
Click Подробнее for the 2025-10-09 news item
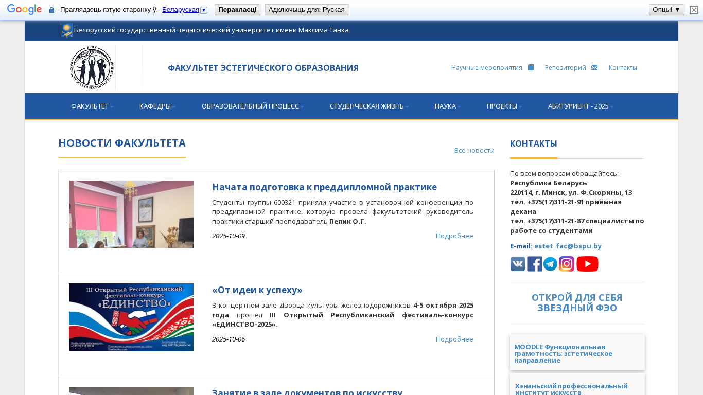[454, 236]
